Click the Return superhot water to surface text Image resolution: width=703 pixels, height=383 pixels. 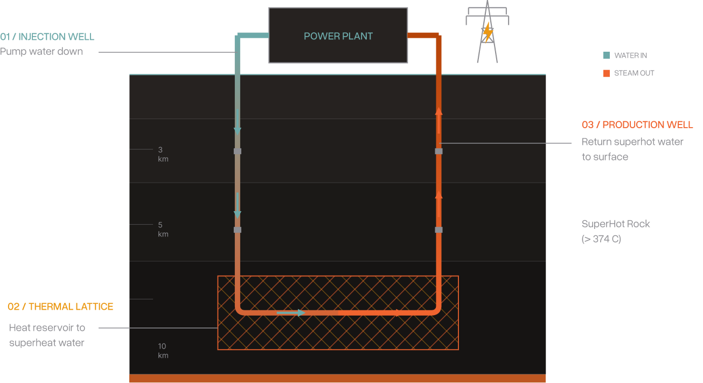tap(632, 149)
